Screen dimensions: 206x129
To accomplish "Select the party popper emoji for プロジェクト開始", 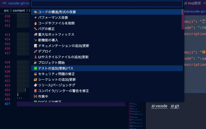I will 35,63.
